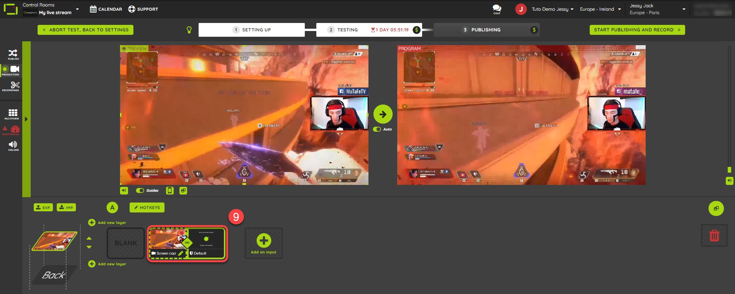
Task: Expand the green side panel arrow
Action: point(26,119)
